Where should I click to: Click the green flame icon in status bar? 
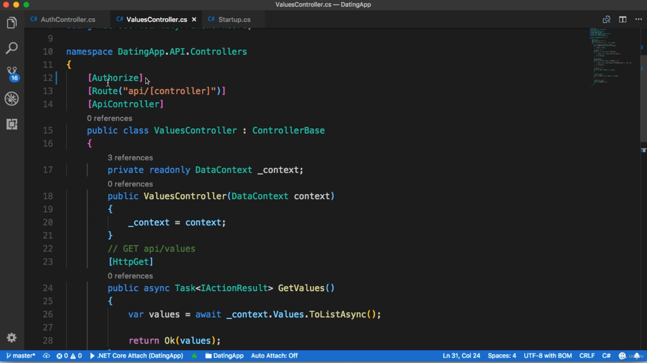pyautogui.click(x=194, y=356)
